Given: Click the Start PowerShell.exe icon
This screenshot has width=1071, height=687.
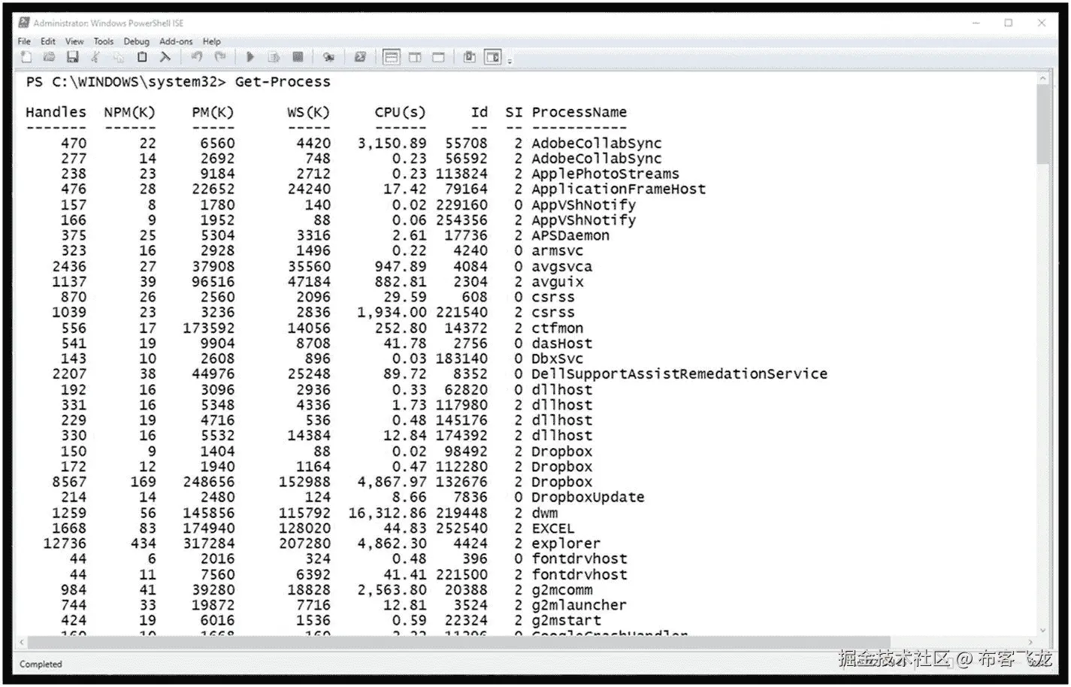Looking at the screenshot, I should coord(360,57).
